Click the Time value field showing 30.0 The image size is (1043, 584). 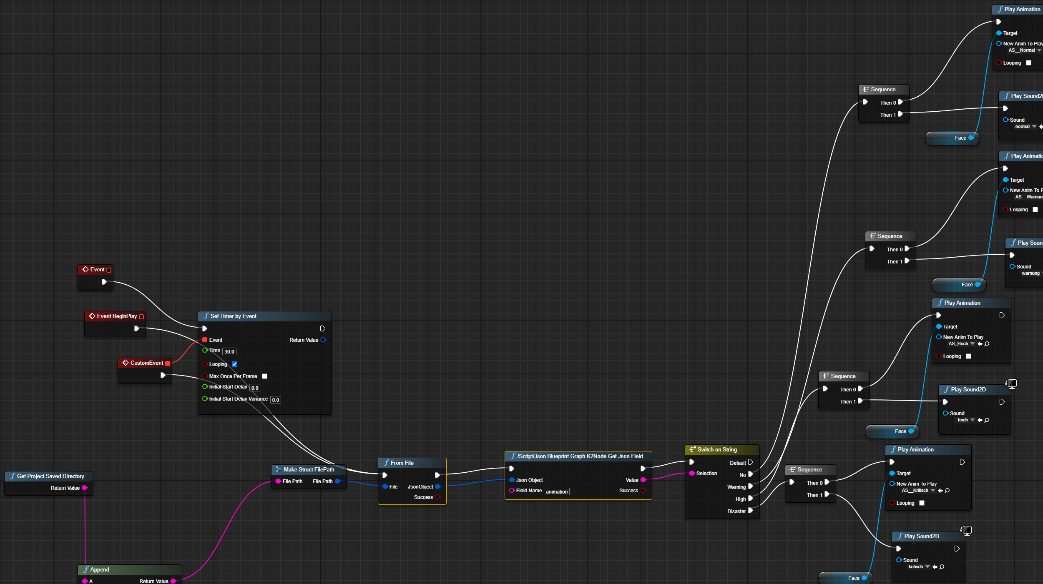[229, 352]
